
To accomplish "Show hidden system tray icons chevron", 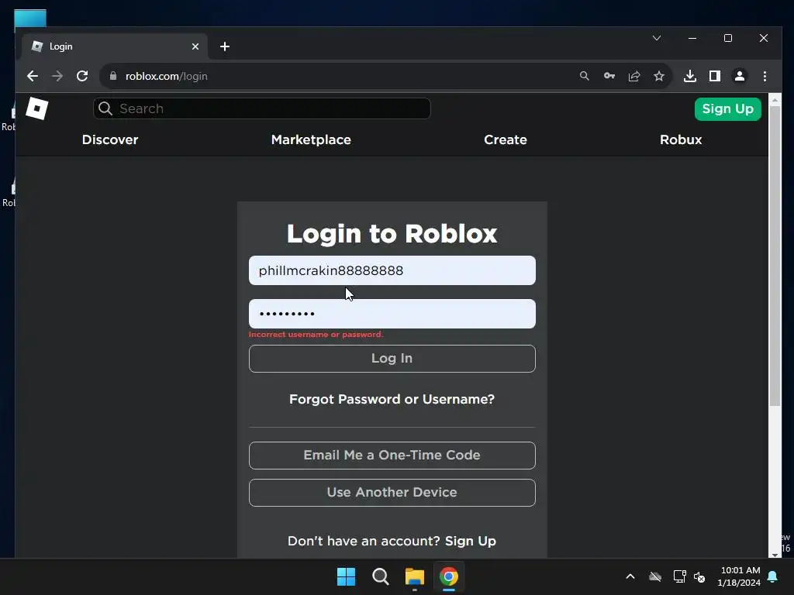I will [630, 576].
